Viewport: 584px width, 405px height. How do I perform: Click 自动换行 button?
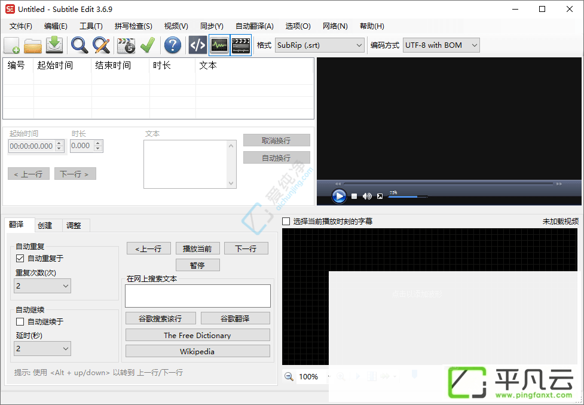point(276,158)
